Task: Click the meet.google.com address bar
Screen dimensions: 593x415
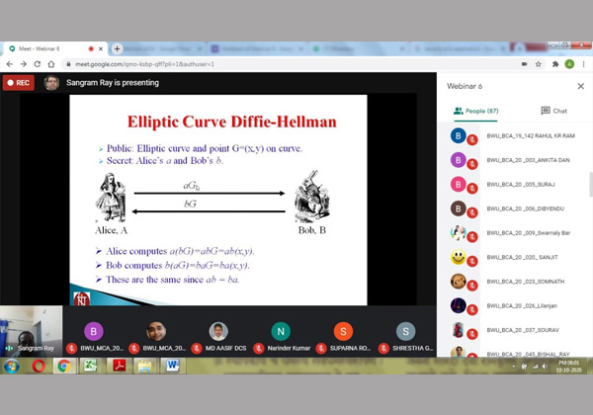Action: point(292,64)
